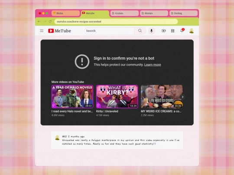Switch to the Devlog tab
Image resolution: width=234 pixels, height=175 pixels.
183,13
